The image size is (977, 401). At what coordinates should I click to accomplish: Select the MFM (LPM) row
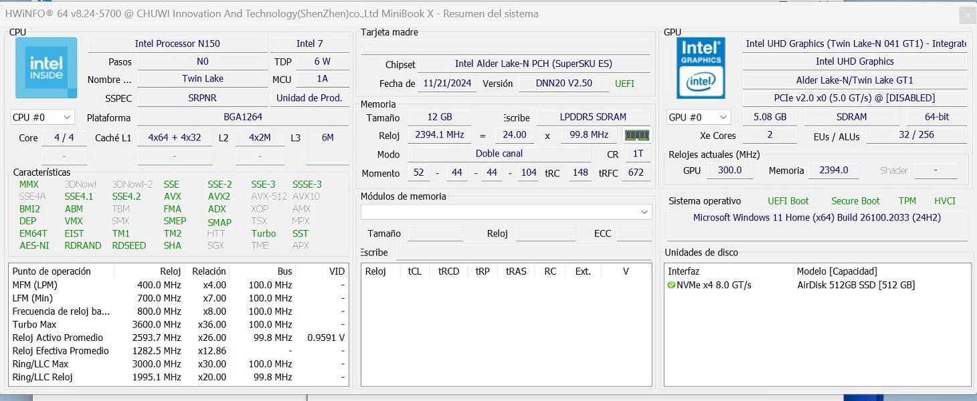(179, 285)
